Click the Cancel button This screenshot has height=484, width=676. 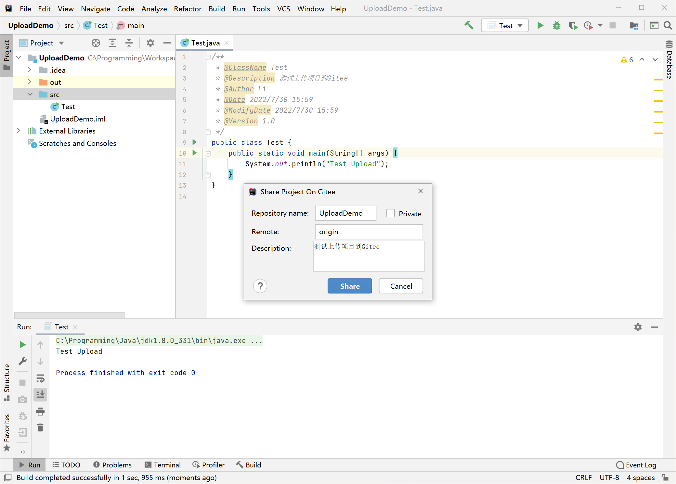point(401,286)
